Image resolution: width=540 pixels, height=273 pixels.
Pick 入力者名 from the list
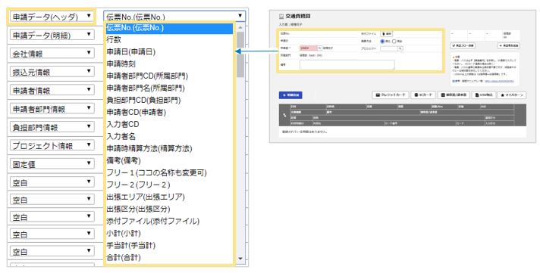(x=169, y=136)
